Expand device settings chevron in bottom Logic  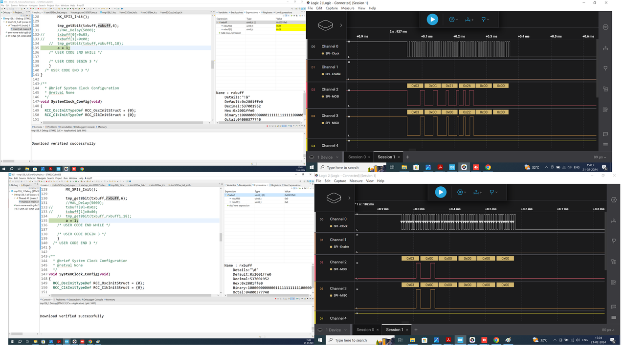click(x=350, y=198)
